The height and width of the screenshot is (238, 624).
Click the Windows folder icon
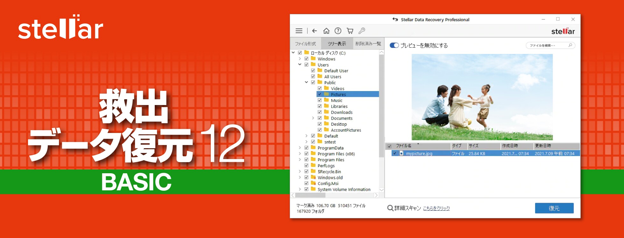[313, 59]
